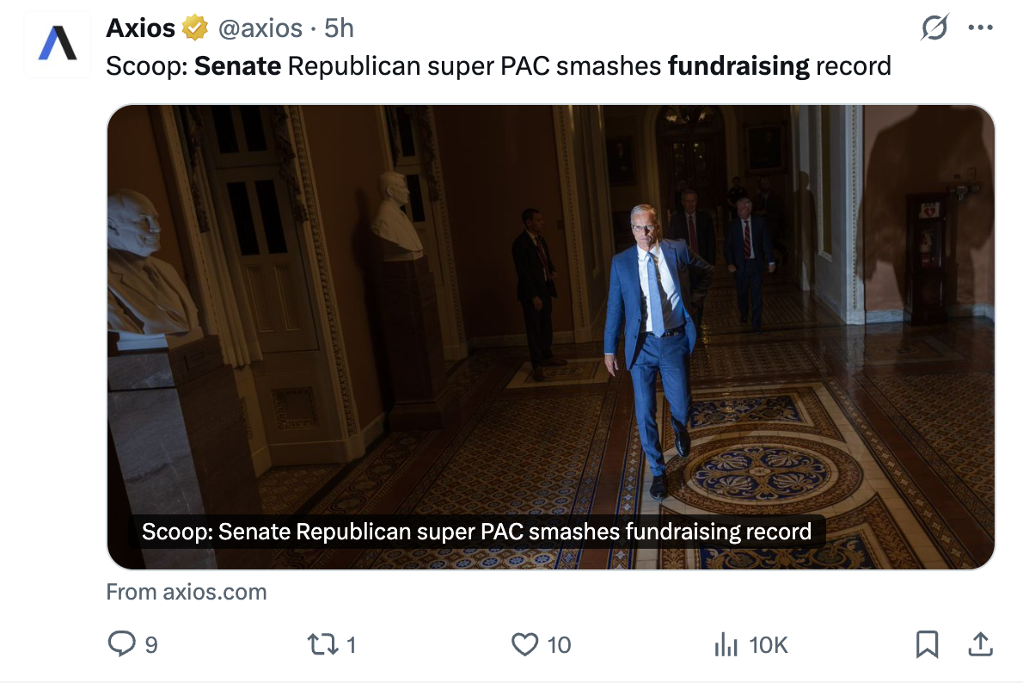The width and height of the screenshot is (1023, 683).
Task: Click the Grok explain icon on the post
Action: (934, 28)
